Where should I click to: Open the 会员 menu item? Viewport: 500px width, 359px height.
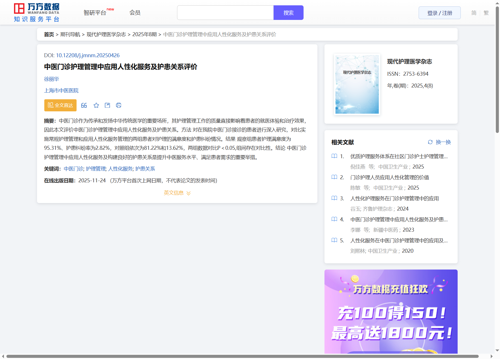(x=135, y=13)
